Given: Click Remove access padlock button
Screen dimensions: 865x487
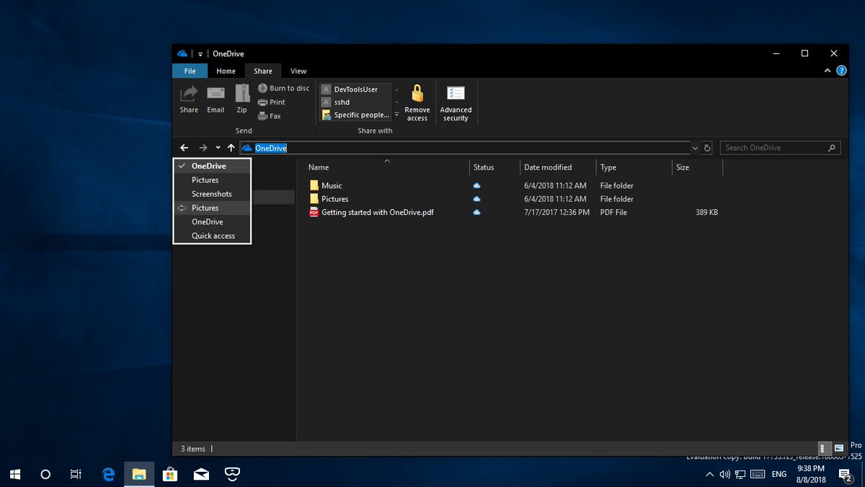Looking at the screenshot, I should [x=417, y=102].
